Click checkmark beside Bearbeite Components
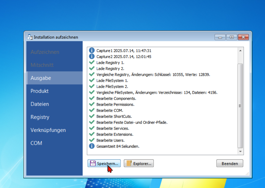265x188 pixels. click(x=92, y=98)
